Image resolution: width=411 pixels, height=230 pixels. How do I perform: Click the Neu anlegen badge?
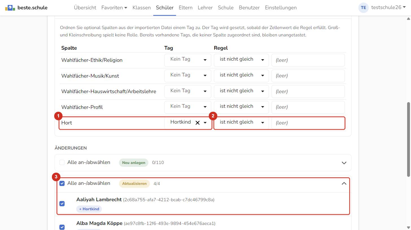(x=134, y=163)
